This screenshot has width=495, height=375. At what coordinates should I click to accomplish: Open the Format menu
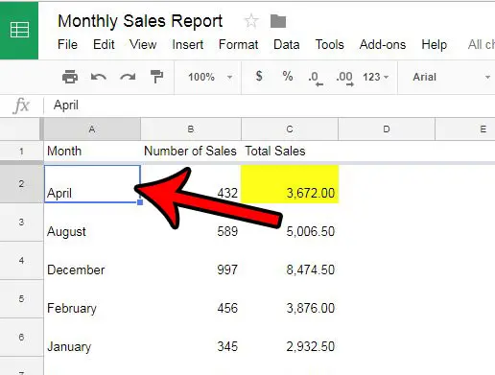[238, 44]
